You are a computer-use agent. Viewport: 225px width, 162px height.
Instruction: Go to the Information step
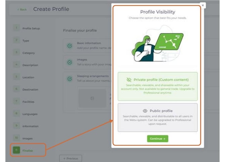tap(30, 126)
